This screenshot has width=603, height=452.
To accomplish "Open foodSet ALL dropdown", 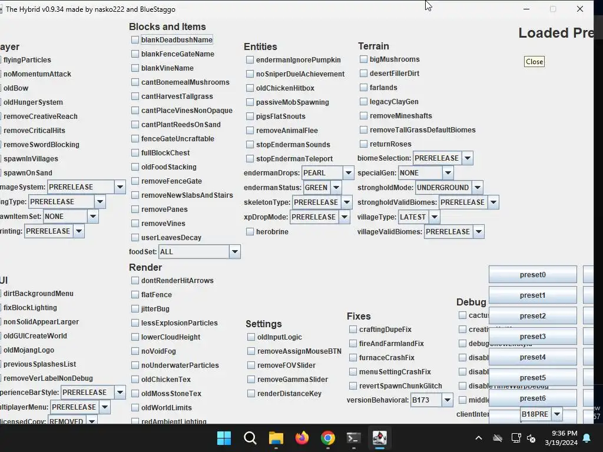I will tap(234, 252).
